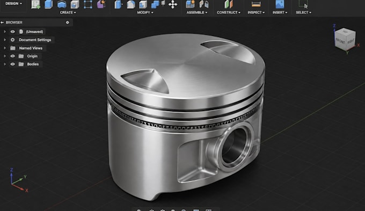The height and width of the screenshot is (211, 365).
Task: Expand the Bodies node
Action: [5, 64]
